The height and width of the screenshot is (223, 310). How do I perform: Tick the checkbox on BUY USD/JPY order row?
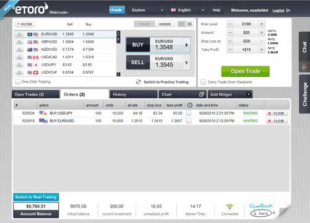coord(189,113)
